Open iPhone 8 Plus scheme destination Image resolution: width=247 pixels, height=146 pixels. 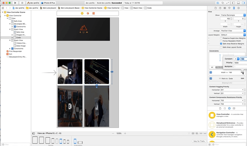pos(48,3)
